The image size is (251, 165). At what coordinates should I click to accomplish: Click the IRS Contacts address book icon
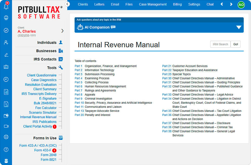(x=61, y=59)
